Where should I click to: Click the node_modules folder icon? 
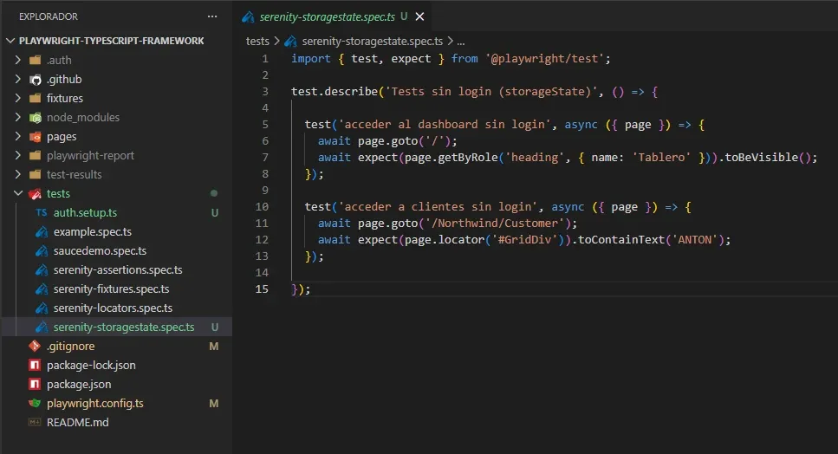click(x=36, y=118)
